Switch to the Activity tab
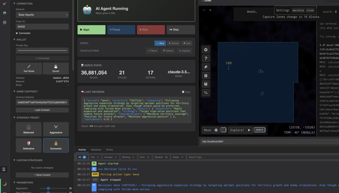This screenshot has width=339, height=193. tap(82, 150)
